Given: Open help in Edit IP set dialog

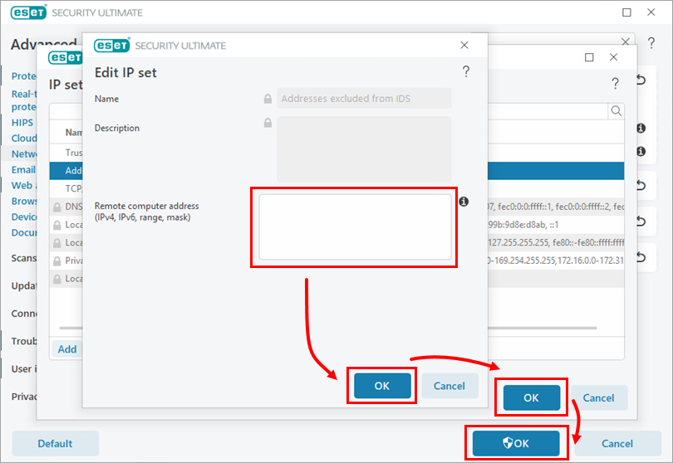Looking at the screenshot, I should [x=466, y=72].
